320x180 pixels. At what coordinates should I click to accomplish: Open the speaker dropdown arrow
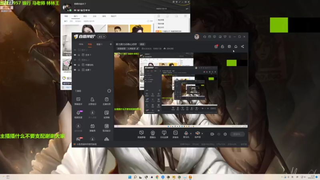pyautogui.click(x=202, y=134)
